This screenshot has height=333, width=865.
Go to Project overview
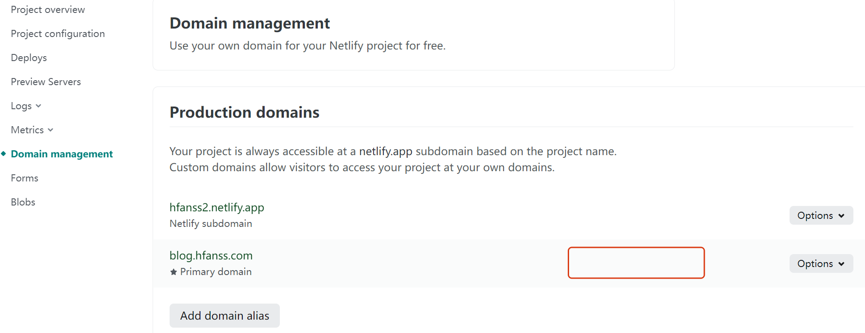[x=48, y=9]
